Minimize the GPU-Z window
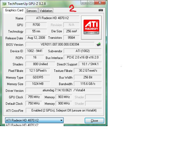The height and width of the screenshot is (143, 172). point(84,2)
